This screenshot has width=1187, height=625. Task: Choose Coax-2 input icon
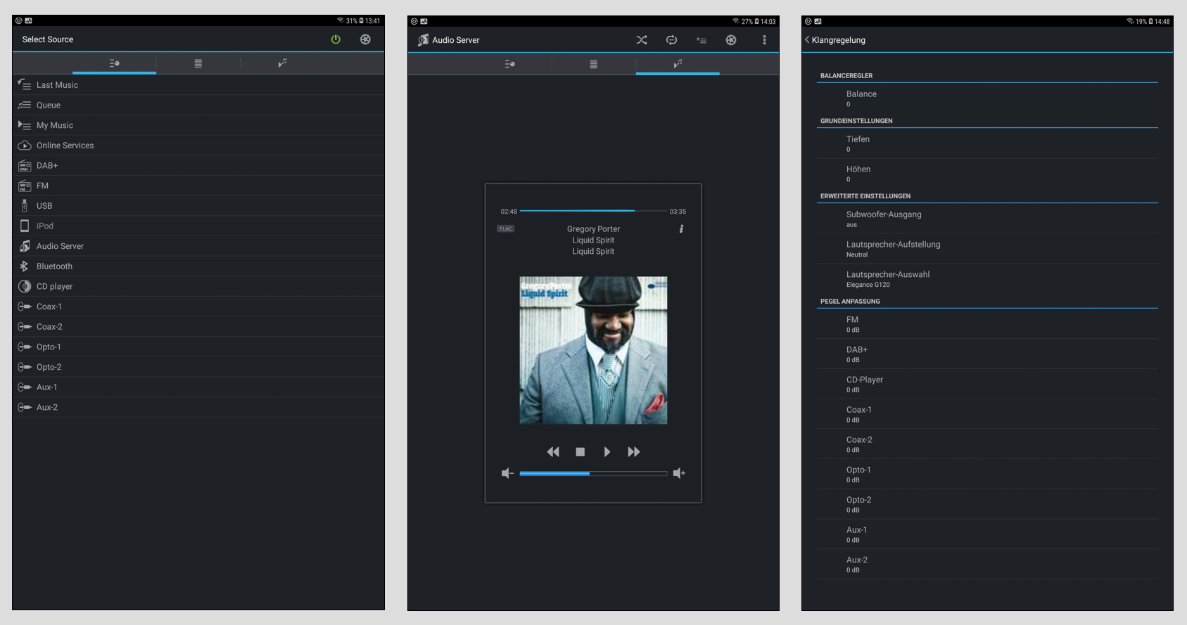(25, 327)
